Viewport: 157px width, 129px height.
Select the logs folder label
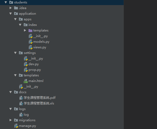pos(22,109)
